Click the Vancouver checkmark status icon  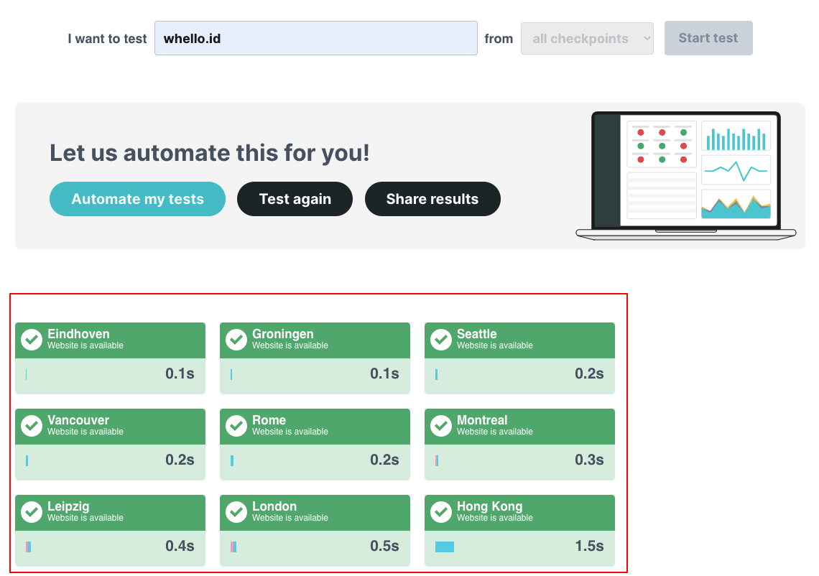32,426
